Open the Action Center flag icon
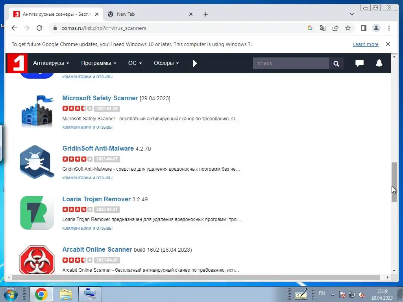 click(342, 295)
